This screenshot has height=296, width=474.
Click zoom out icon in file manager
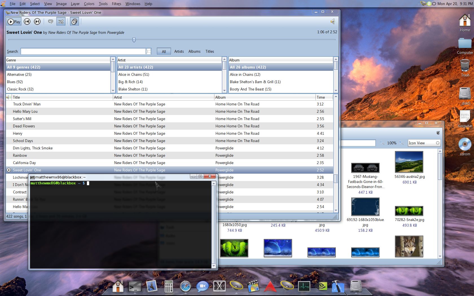(382, 143)
